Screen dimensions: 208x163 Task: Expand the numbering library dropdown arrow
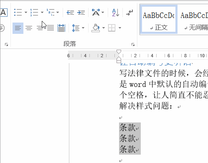tap(42, 13)
